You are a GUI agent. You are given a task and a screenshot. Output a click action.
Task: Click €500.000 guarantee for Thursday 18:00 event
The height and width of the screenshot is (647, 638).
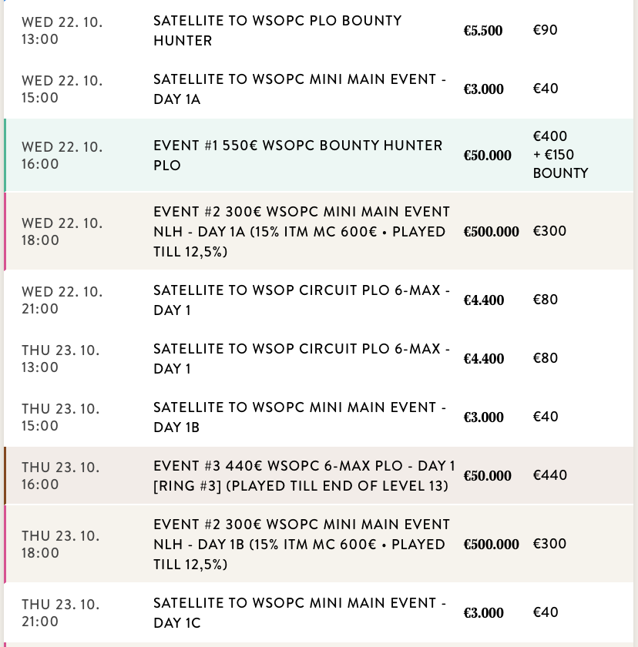point(491,545)
